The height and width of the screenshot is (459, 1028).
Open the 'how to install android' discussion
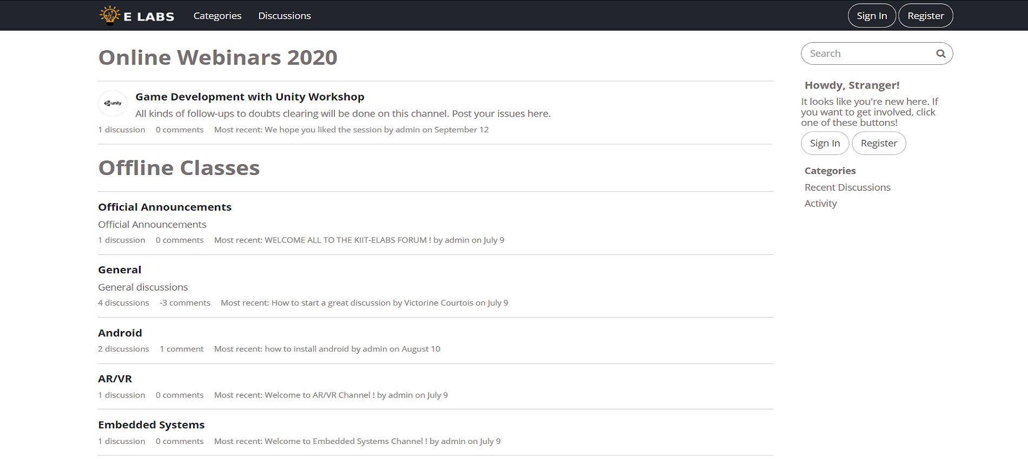[x=306, y=349]
